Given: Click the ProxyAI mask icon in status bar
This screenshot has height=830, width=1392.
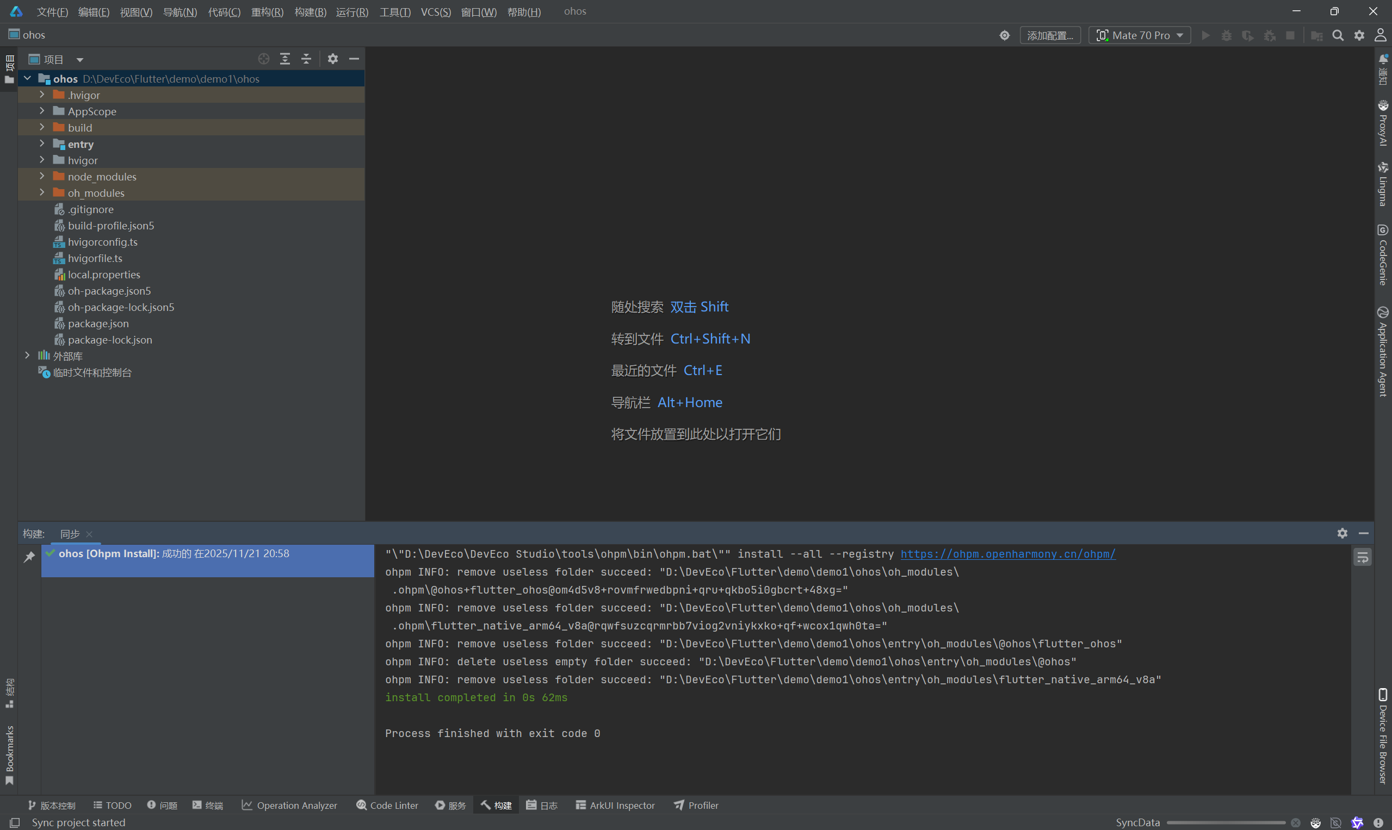Looking at the screenshot, I should coord(1316,823).
